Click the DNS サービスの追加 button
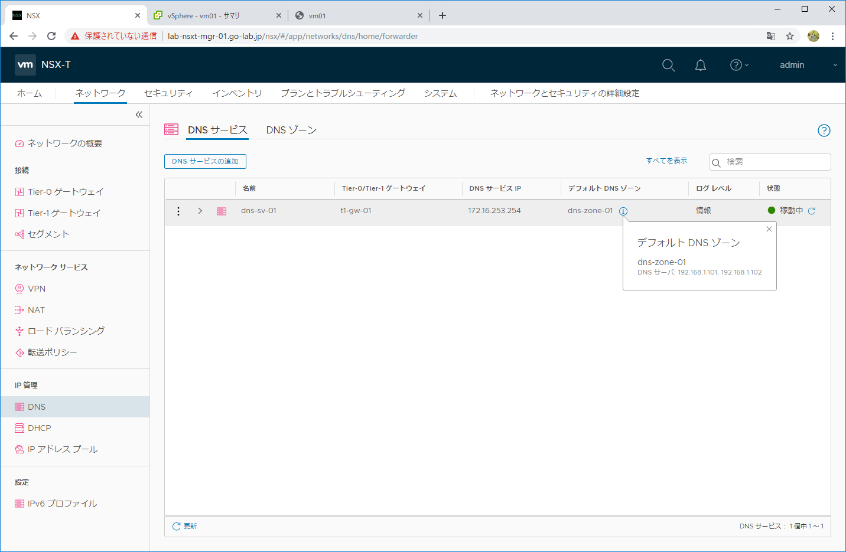 coord(205,161)
